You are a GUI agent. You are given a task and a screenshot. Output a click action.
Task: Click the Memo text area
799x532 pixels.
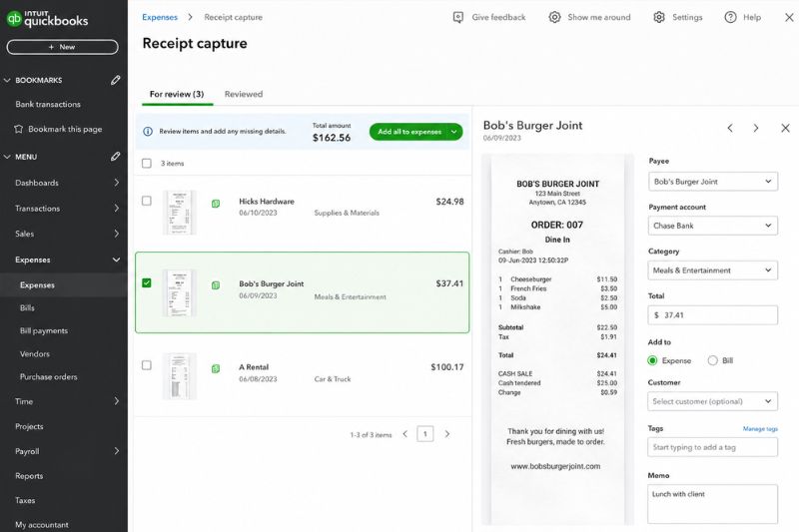713,504
